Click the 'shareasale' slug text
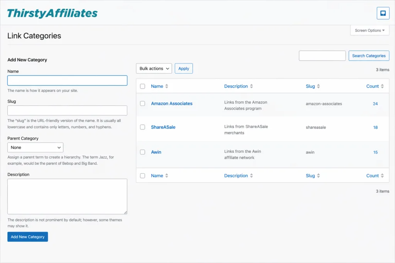 tap(316, 127)
